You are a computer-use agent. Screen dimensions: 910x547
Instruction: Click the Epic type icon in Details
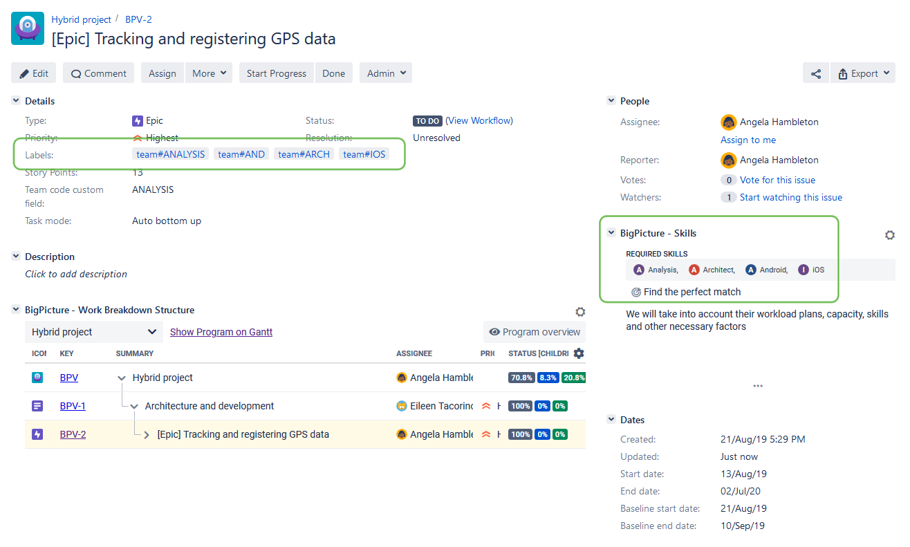point(138,120)
